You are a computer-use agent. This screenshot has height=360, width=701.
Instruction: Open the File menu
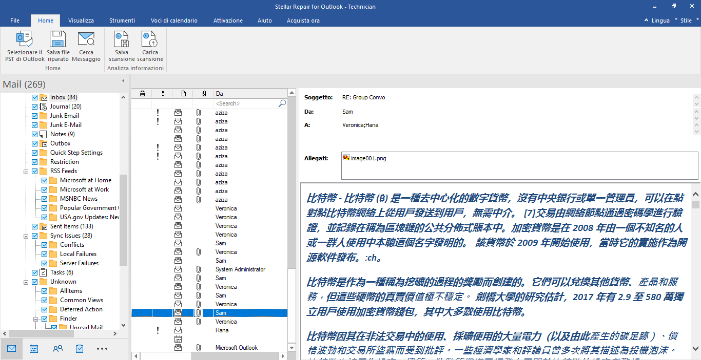click(15, 20)
